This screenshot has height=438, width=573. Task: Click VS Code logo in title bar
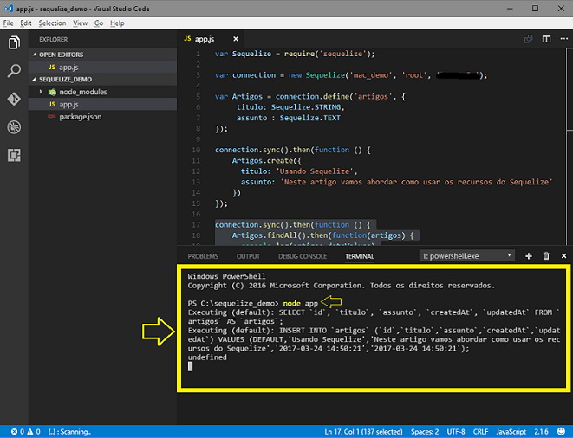point(9,9)
